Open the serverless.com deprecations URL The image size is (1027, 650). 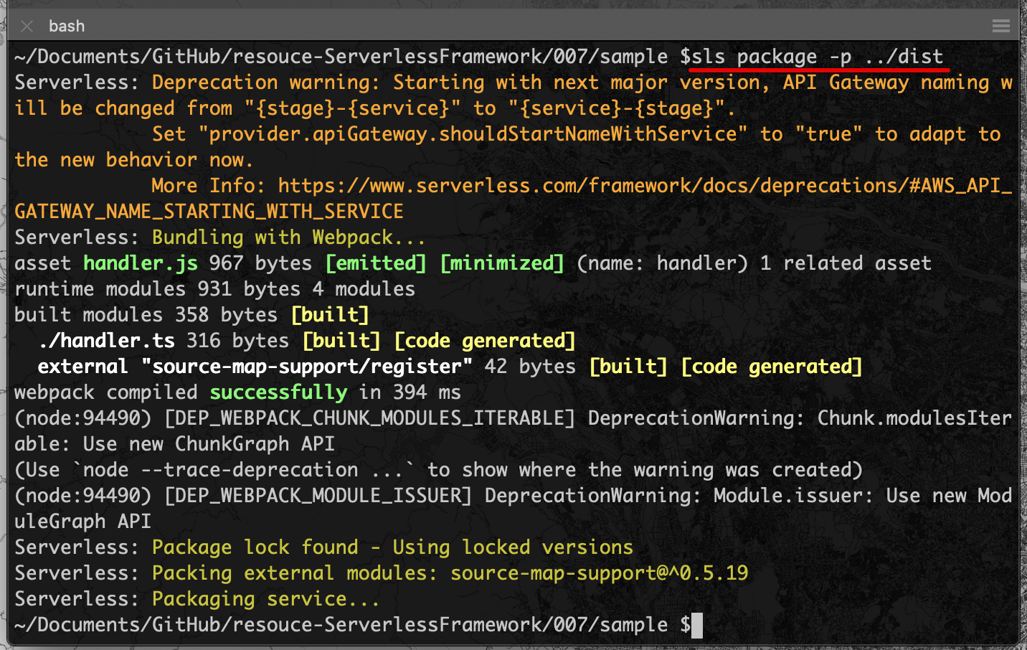pyautogui.click(x=513, y=199)
